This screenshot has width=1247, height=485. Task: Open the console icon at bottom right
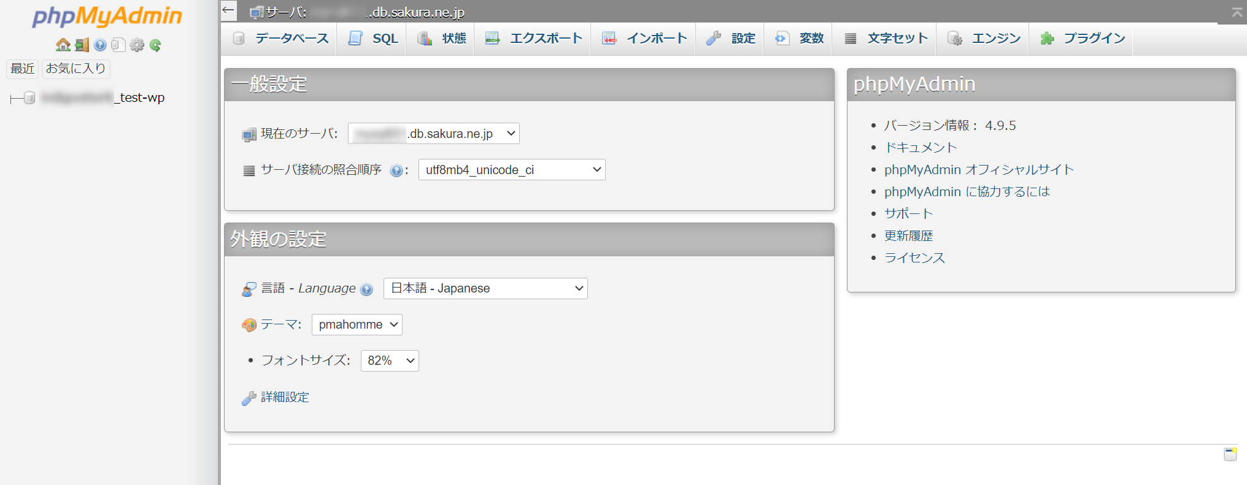[x=1230, y=454]
